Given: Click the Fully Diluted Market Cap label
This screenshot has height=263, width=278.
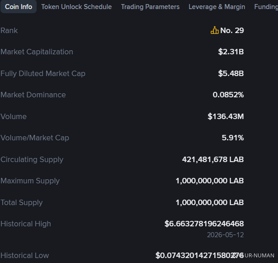Looking at the screenshot, I should coord(43,73).
